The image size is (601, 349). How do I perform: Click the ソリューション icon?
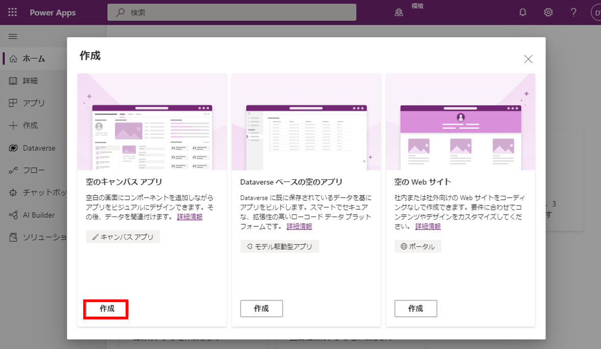click(13, 238)
